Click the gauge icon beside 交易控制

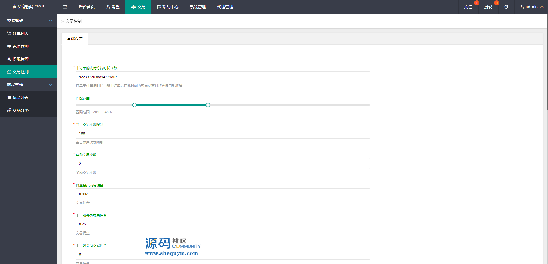point(9,72)
